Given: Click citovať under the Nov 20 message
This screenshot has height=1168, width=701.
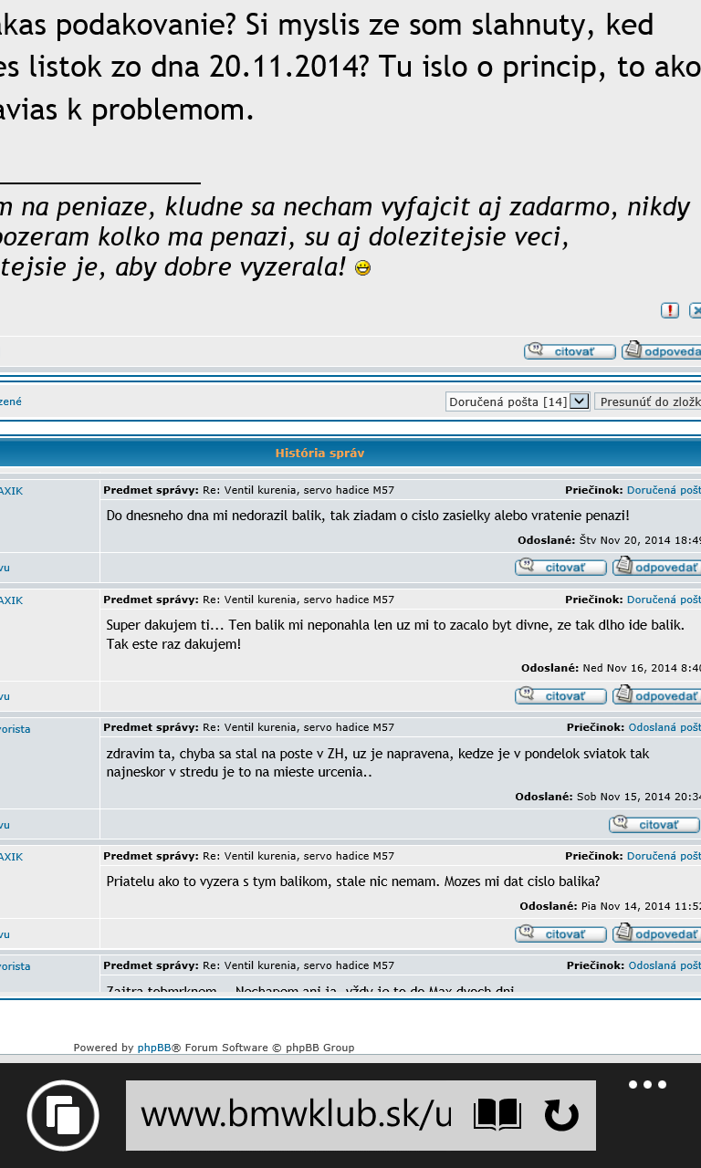Looking at the screenshot, I should click(560, 568).
